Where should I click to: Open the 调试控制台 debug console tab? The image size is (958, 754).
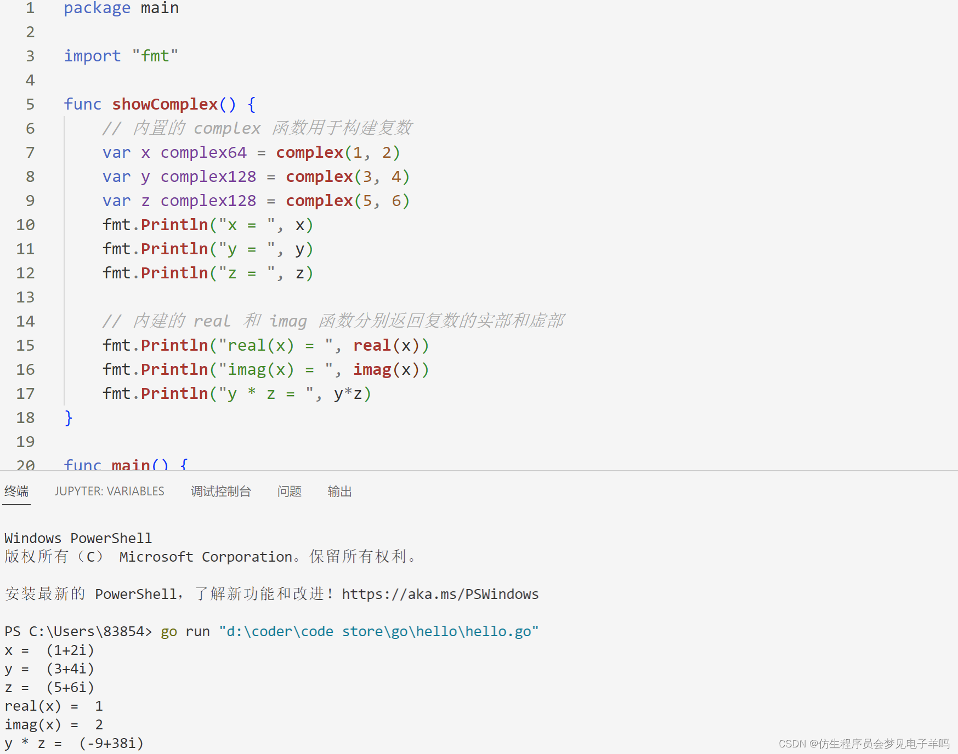pyautogui.click(x=221, y=491)
